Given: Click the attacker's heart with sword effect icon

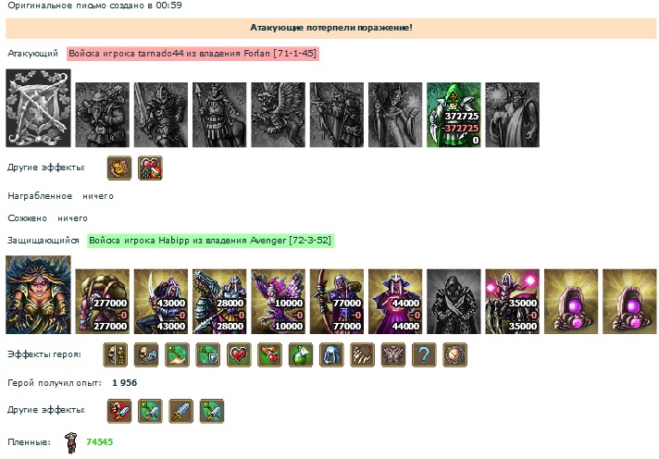Looking at the screenshot, I should [x=150, y=168].
